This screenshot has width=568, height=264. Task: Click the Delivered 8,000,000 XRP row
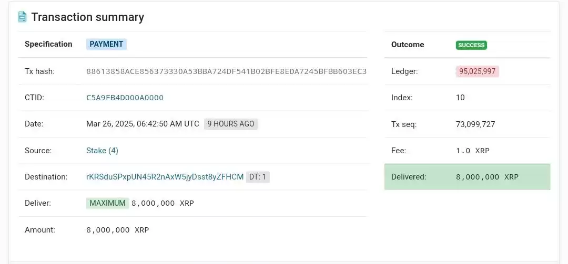[x=468, y=177]
